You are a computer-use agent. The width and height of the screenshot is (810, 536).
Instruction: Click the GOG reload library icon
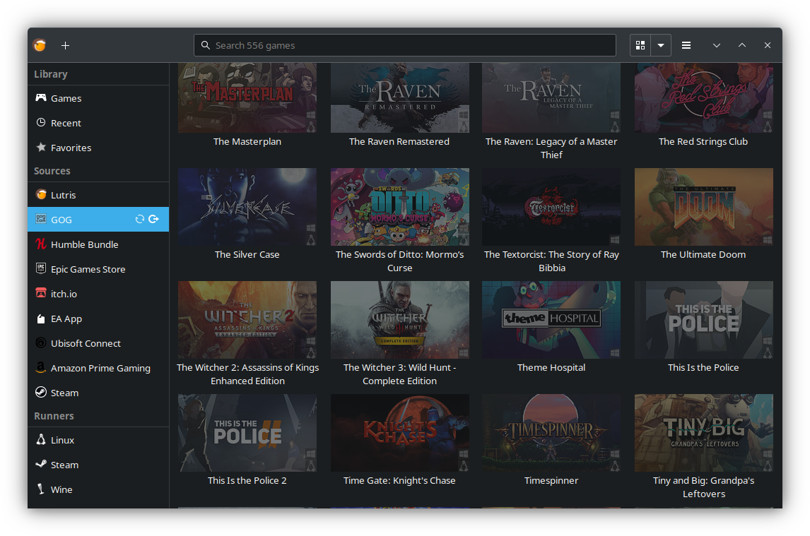pos(140,220)
